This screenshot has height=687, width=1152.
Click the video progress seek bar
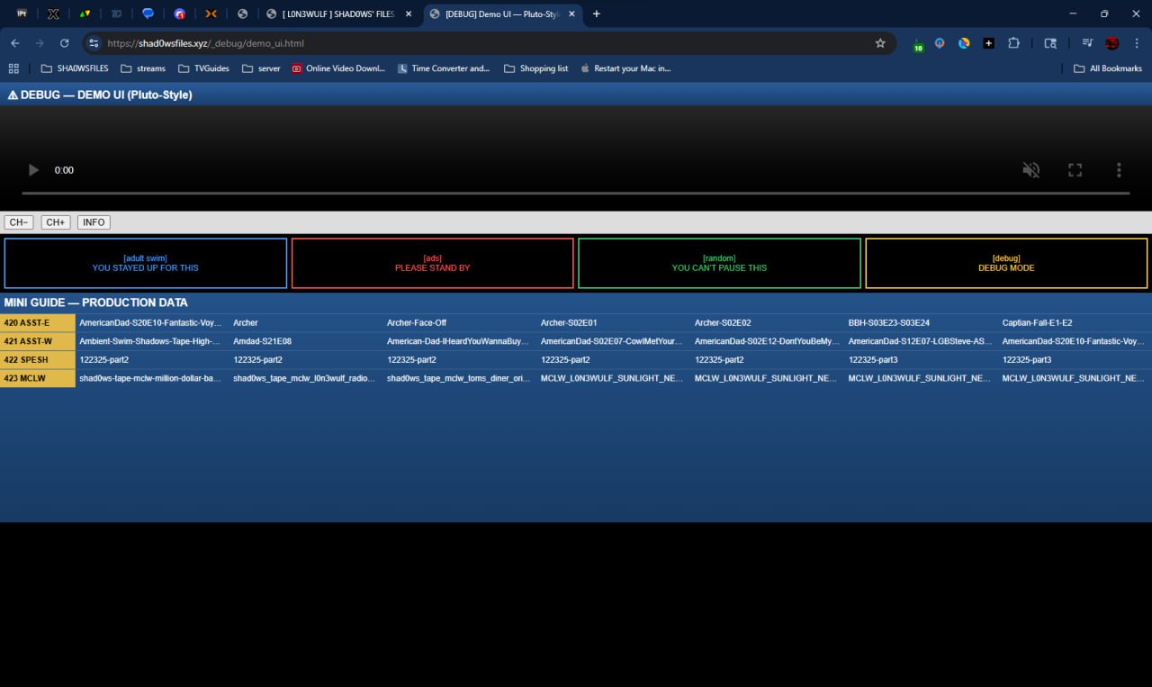tap(575, 193)
